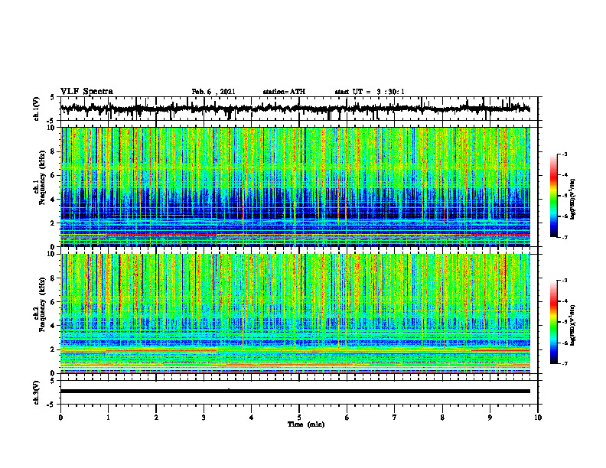Click the time axis tick label "8"
The image size is (606, 468).
(x=442, y=418)
